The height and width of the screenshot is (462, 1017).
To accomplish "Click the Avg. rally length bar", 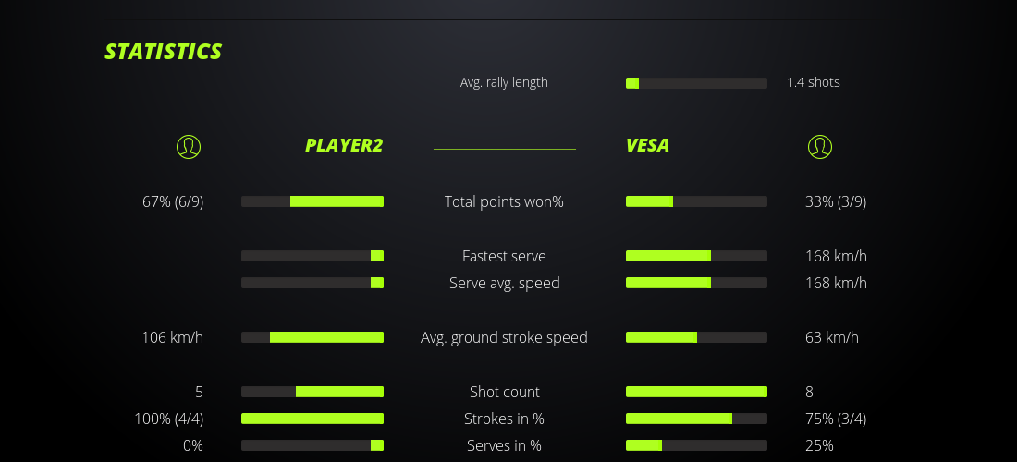I will (696, 83).
